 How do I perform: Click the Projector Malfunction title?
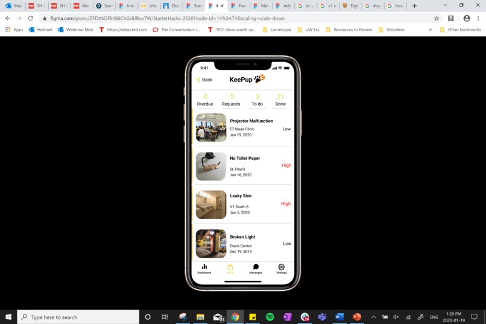click(251, 121)
